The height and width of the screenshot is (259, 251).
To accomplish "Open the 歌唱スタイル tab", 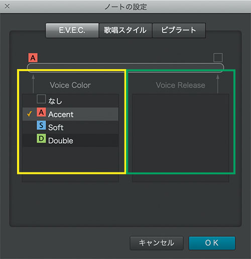I will tap(125, 31).
